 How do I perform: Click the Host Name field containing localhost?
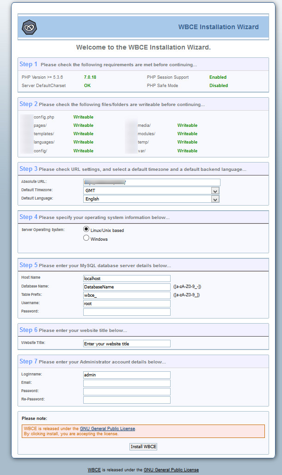(127, 279)
